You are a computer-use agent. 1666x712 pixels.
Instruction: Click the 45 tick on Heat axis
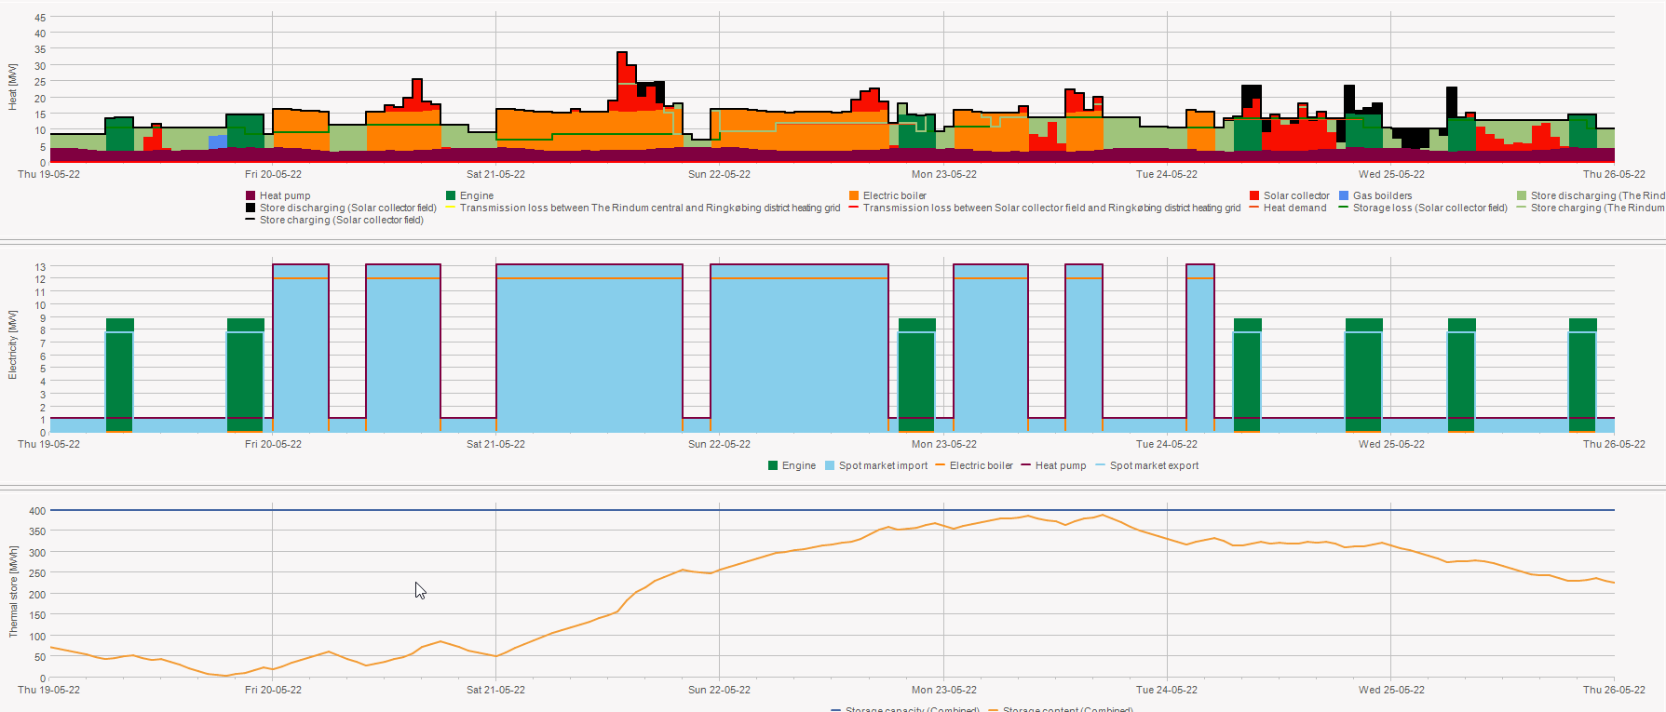click(x=40, y=18)
